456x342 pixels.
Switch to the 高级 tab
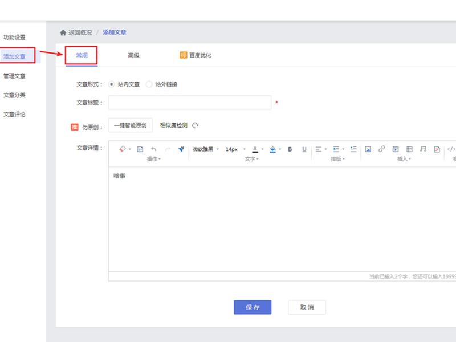(133, 55)
